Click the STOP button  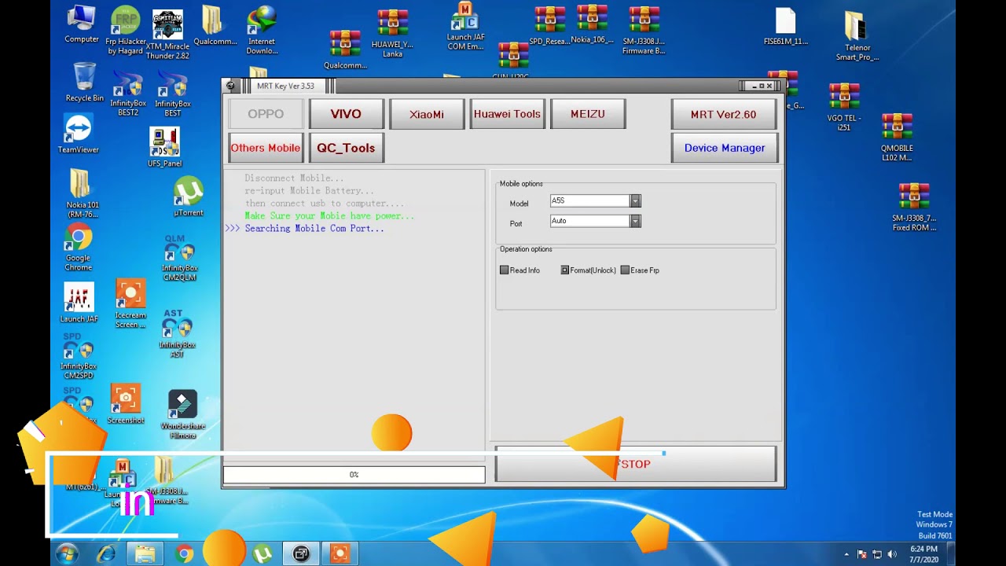[635, 464]
